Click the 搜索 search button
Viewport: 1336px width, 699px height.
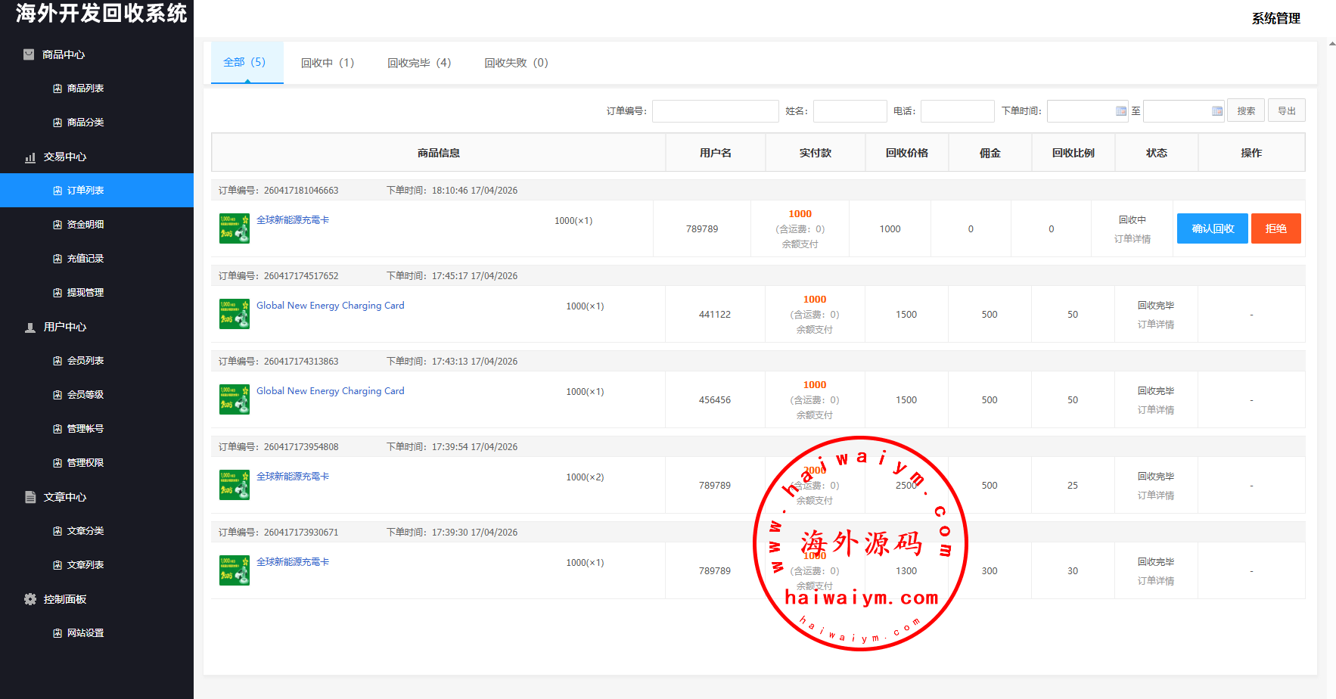tap(1245, 111)
